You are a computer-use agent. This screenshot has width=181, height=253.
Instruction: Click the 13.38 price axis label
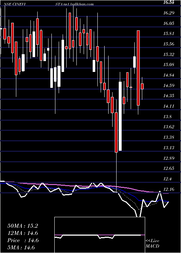tap(169, 137)
